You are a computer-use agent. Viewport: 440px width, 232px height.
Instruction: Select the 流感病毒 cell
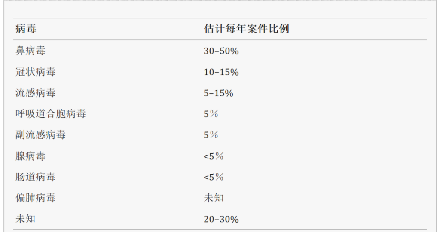coord(36,93)
